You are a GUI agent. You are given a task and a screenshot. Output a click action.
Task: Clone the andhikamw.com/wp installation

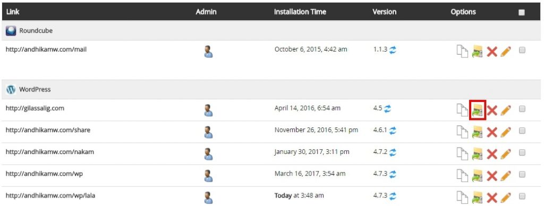click(462, 176)
